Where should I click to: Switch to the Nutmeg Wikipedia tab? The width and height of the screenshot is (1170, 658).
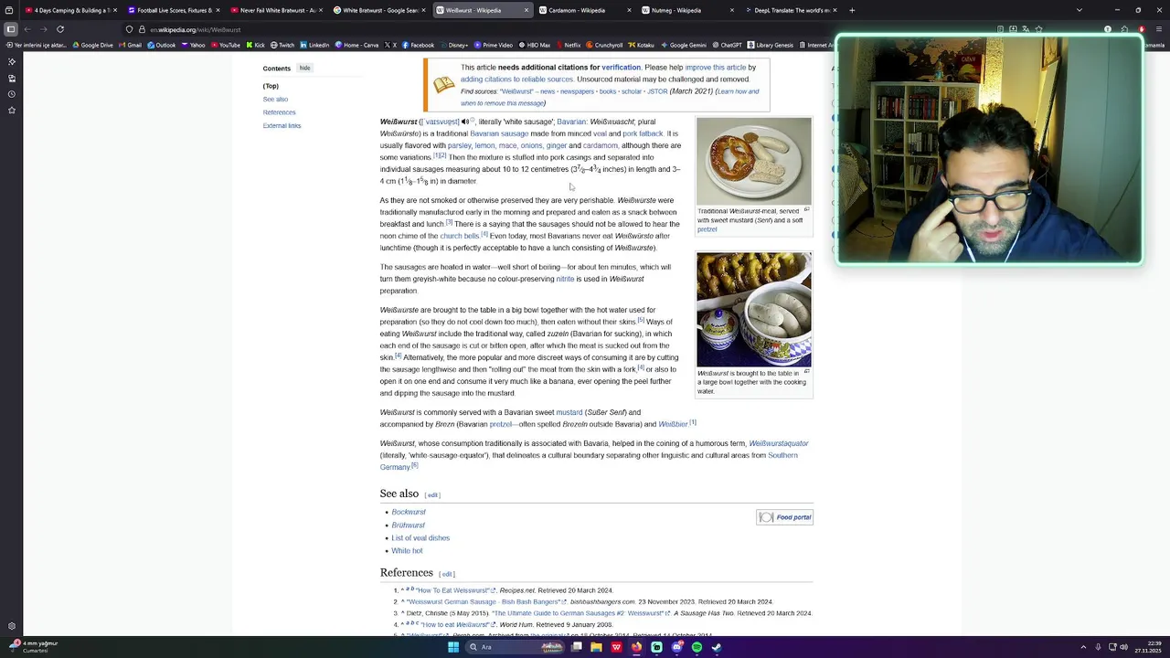(686, 10)
